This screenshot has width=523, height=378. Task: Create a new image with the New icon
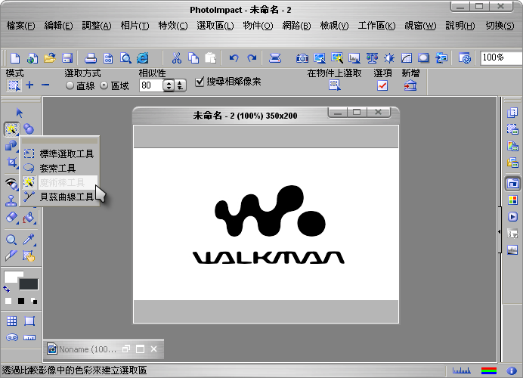(15, 58)
